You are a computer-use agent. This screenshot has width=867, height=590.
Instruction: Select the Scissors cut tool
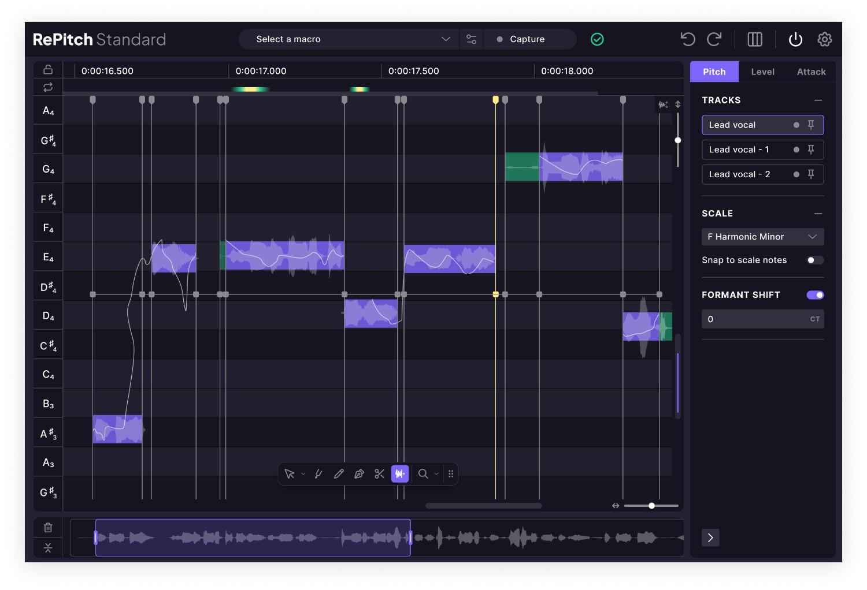pos(379,474)
